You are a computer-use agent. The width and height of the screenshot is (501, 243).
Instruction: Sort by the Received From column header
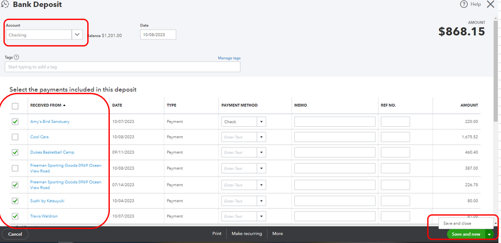click(x=48, y=105)
